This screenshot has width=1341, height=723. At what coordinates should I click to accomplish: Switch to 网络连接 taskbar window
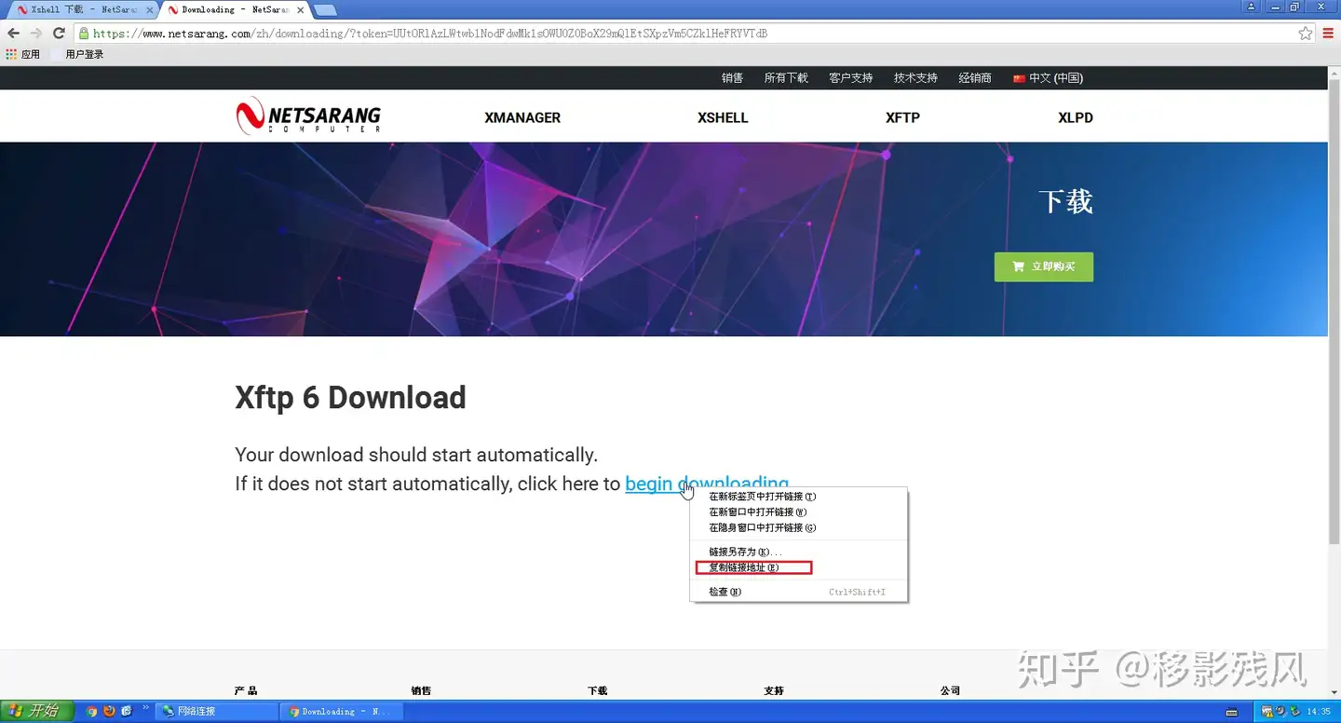[x=216, y=711]
